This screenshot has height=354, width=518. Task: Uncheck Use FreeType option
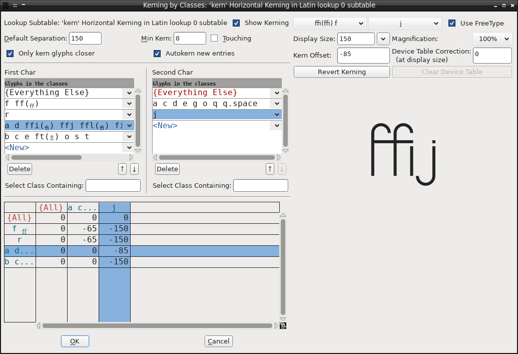pos(452,23)
